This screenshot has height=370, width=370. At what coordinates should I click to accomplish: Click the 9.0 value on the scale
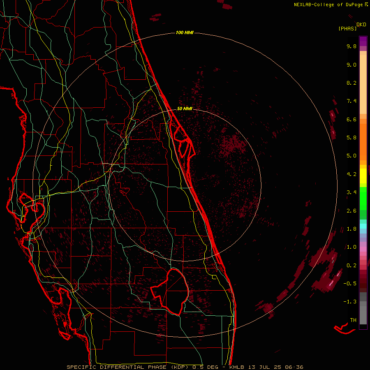pyautogui.click(x=351, y=65)
